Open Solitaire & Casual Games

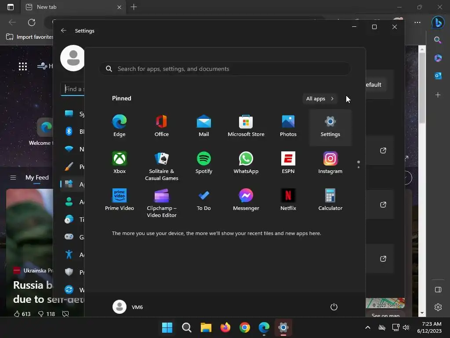(x=162, y=166)
